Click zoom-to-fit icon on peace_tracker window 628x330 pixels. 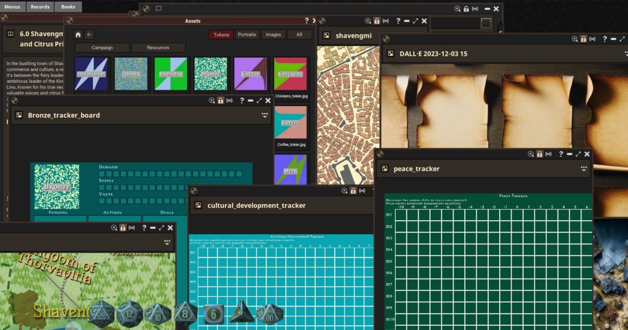(x=530, y=154)
